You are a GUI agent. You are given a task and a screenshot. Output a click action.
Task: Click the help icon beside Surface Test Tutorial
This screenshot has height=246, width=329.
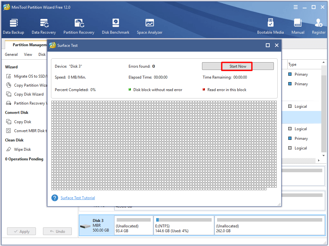[55, 198]
